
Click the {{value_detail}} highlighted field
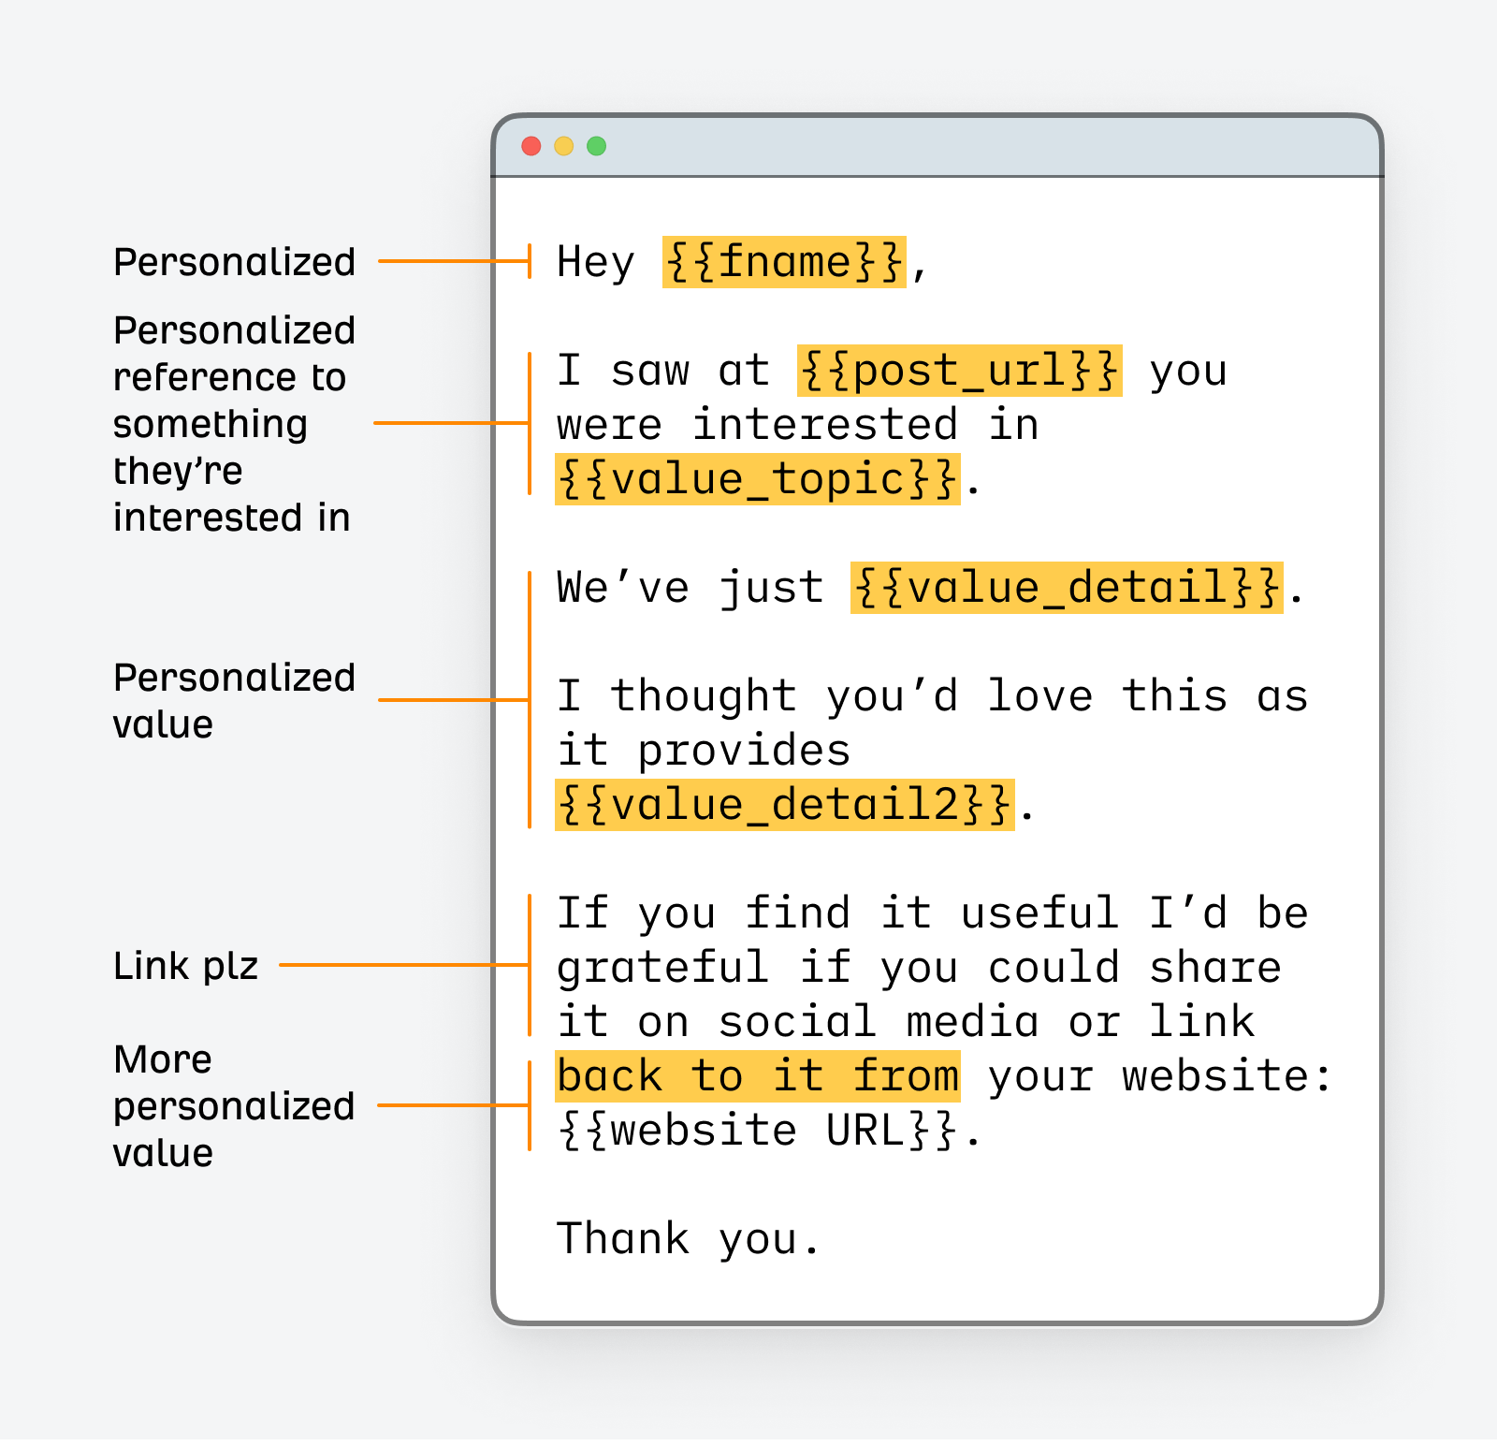[1066, 588]
